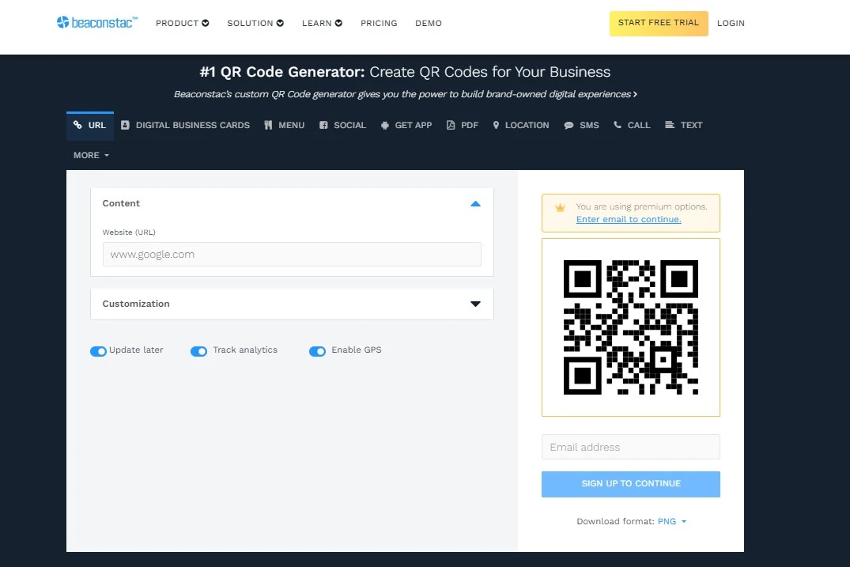Turn off Track analytics switch
The width and height of the screenshot is (850, 567).
(x=198, y=351)
